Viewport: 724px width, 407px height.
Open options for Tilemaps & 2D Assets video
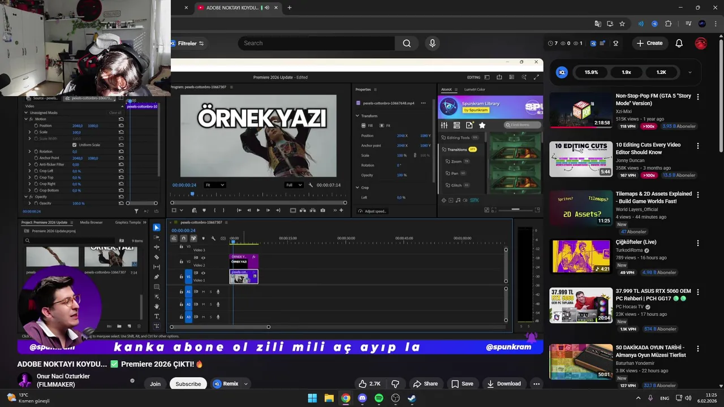697,194
